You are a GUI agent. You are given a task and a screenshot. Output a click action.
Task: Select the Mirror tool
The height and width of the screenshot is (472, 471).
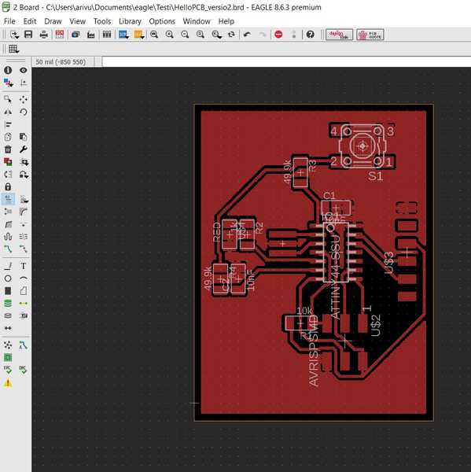point(8,112)
